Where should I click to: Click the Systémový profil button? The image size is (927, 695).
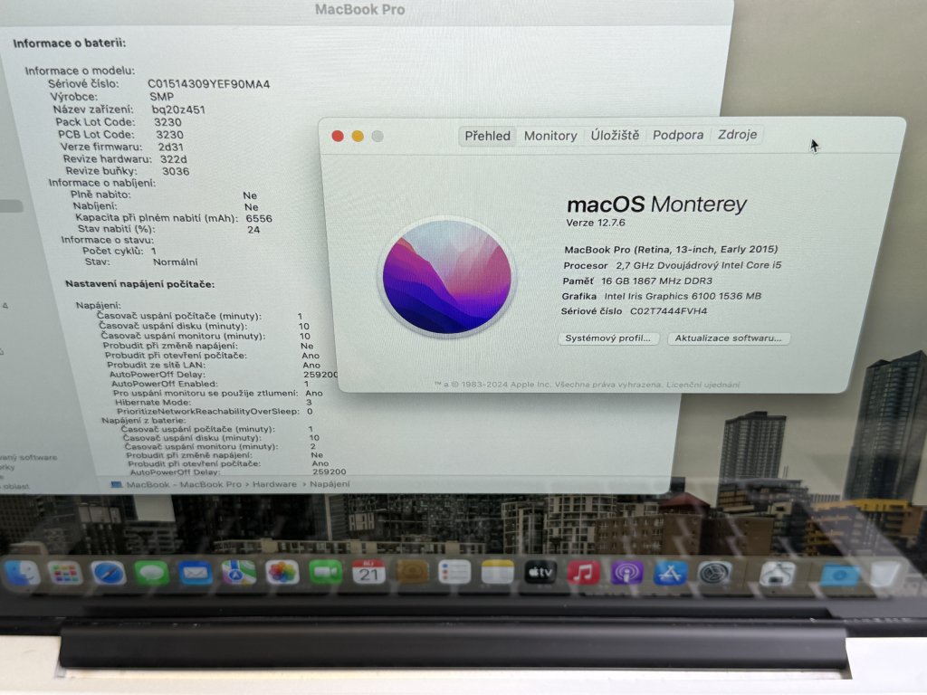[607, 338]
